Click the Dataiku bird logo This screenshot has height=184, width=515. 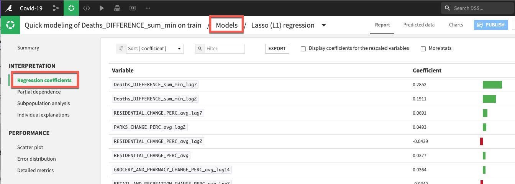click(x=8, y=8)
